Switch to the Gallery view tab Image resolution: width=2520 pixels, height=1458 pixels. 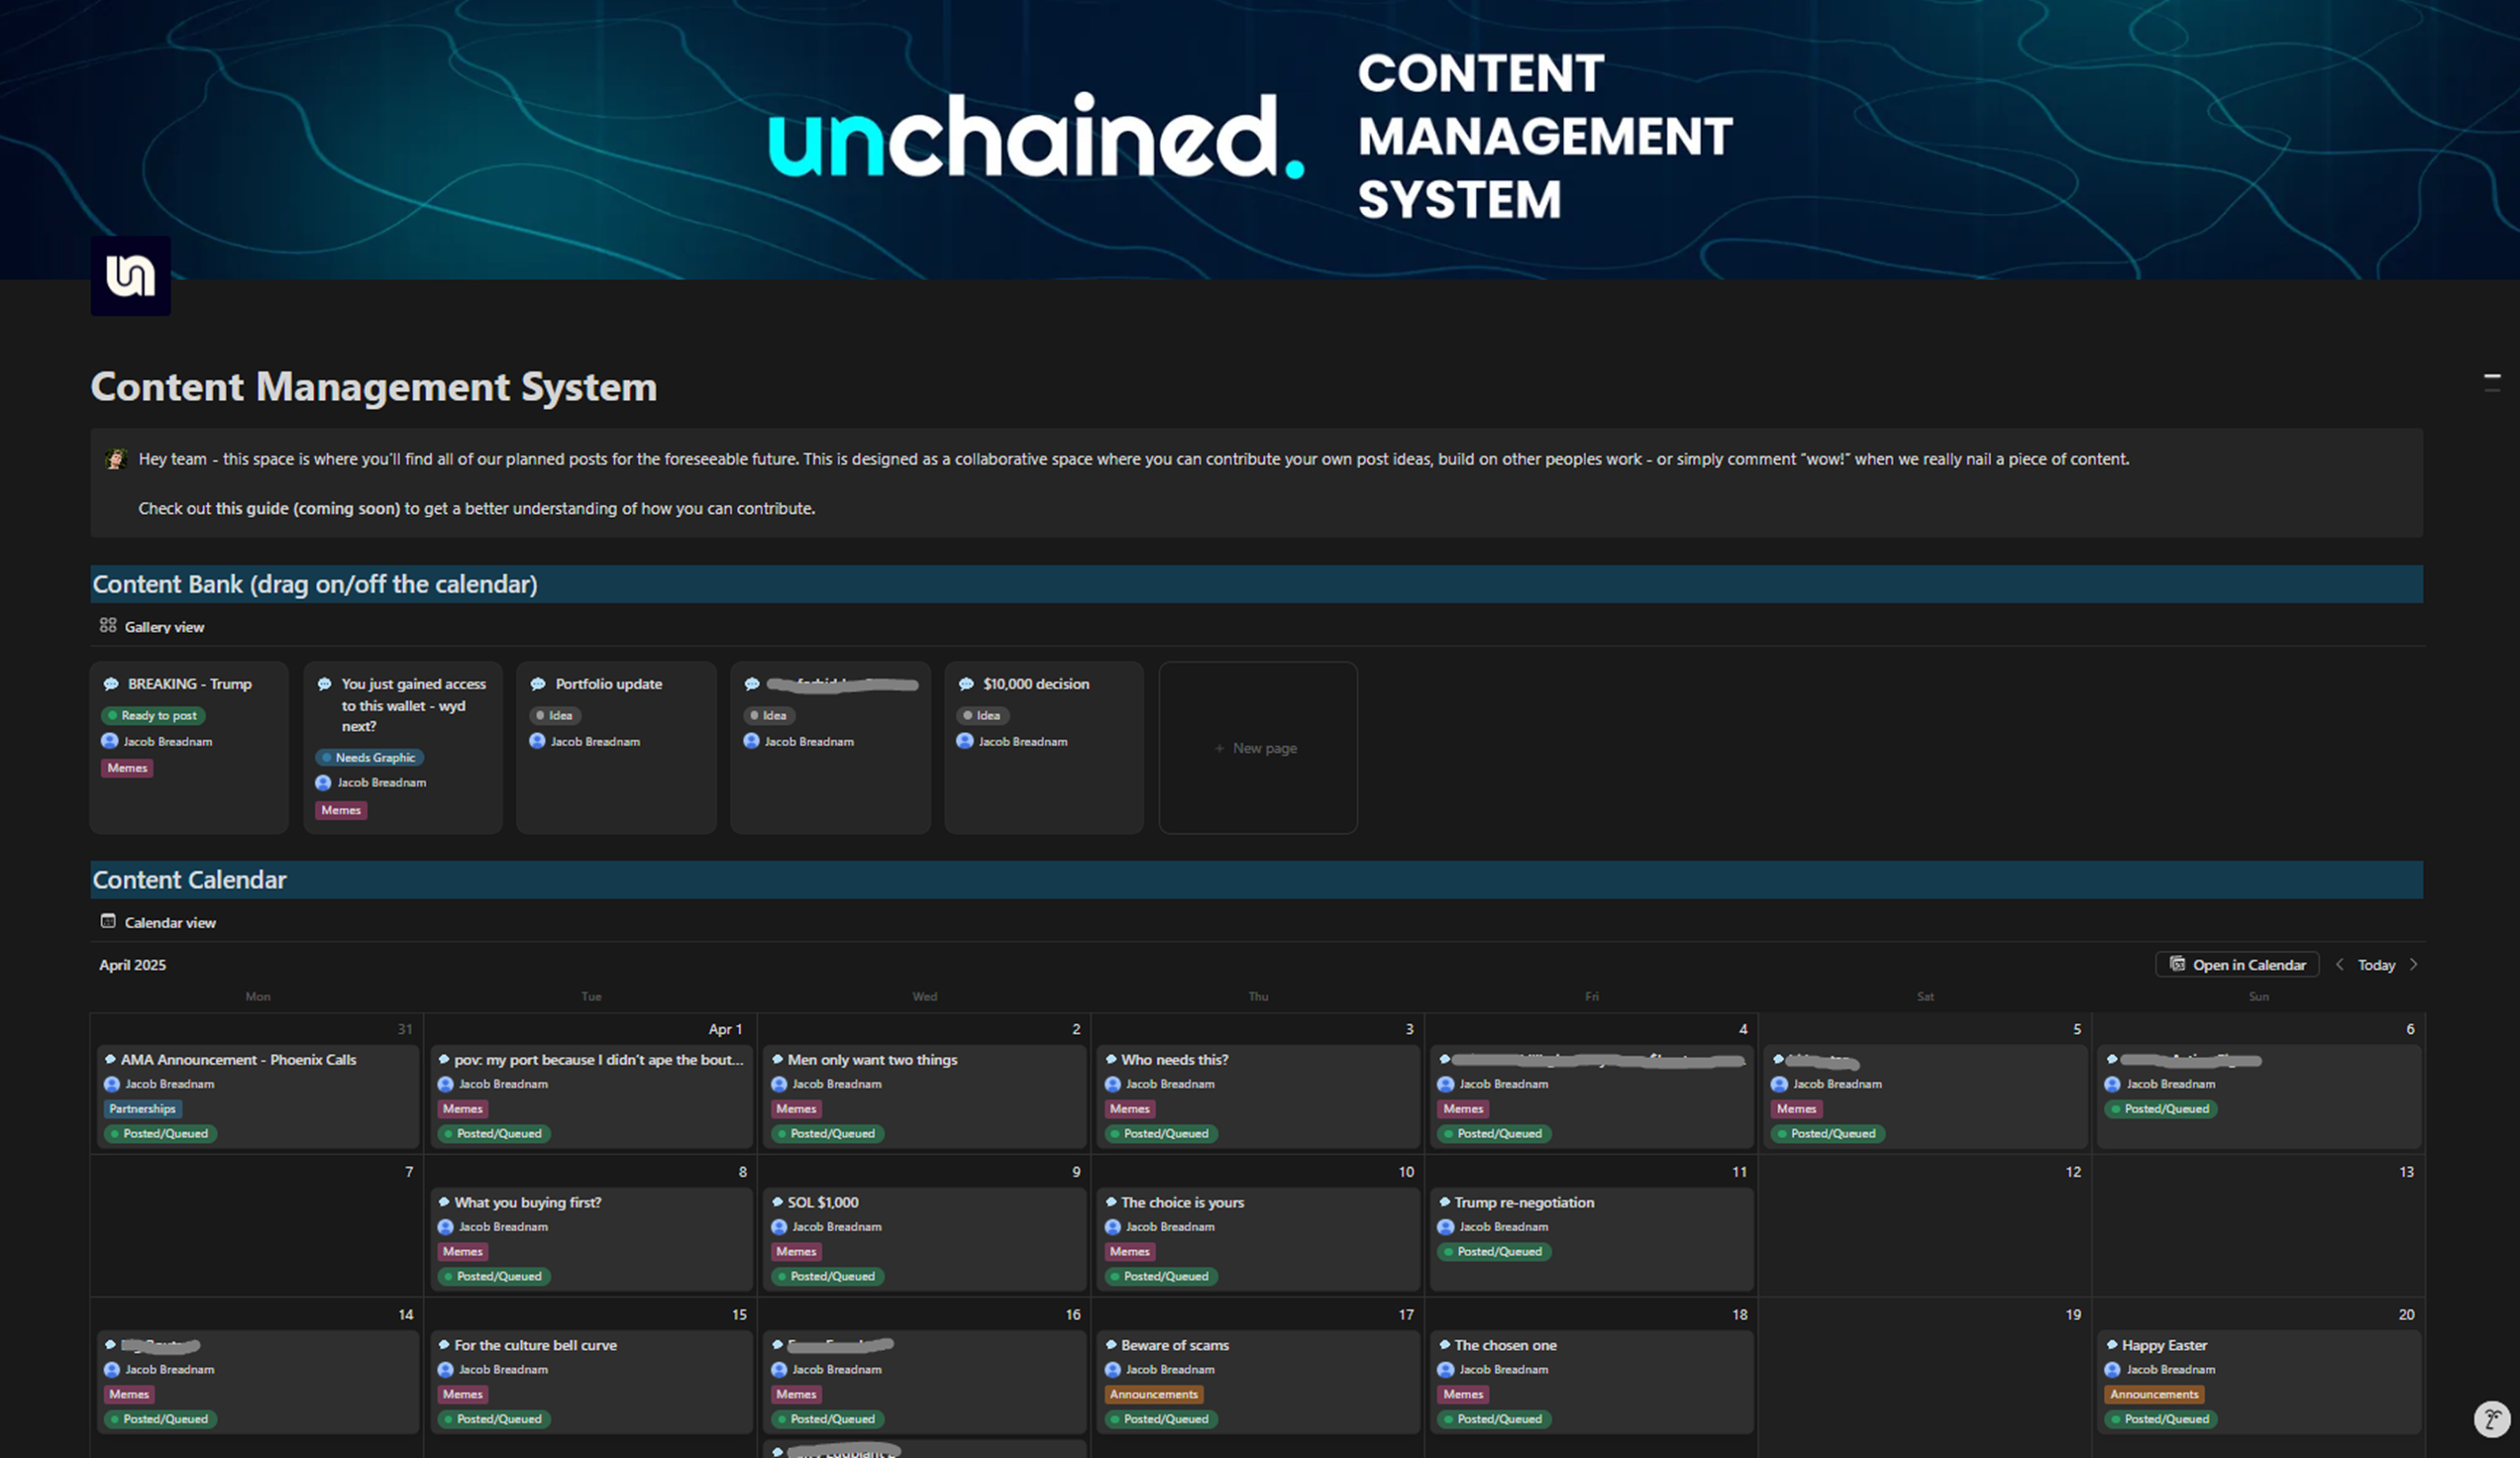click(x=164, y=627)
